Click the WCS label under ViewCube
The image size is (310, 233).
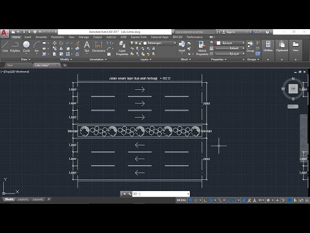(x=293, y=106)
